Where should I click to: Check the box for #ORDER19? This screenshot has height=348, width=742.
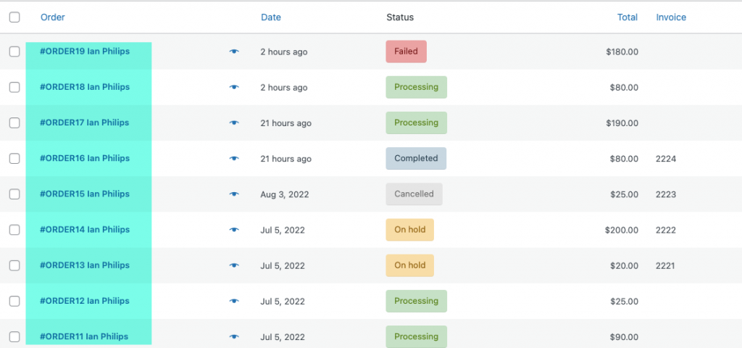click(x=14, y=51)
